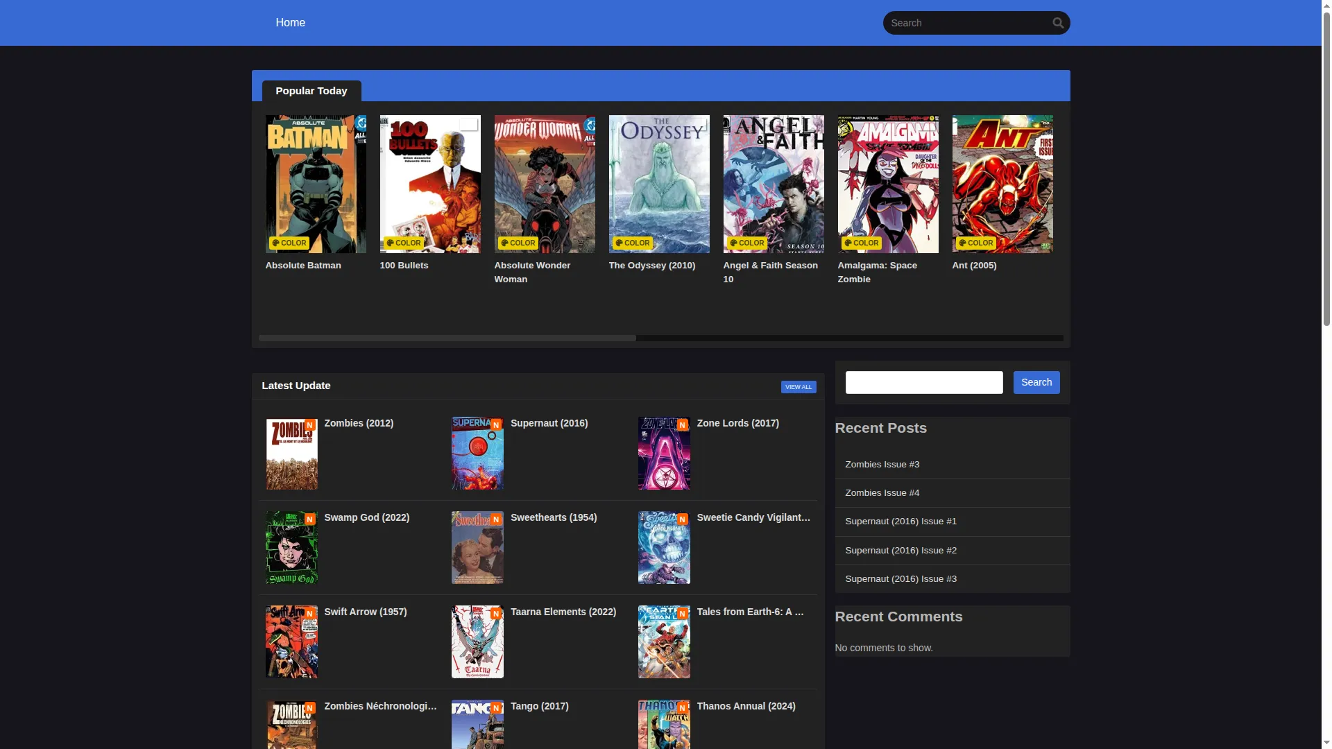Focus the sidebar search input
Viewport: 1332px width, 749px height.
pyautogui.click(x=924, y=382)
